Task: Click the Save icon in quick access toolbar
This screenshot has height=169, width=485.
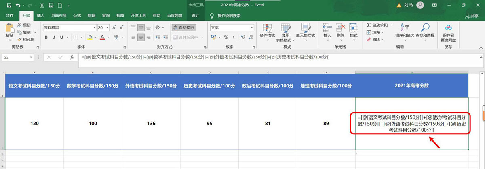Action: 9,5
